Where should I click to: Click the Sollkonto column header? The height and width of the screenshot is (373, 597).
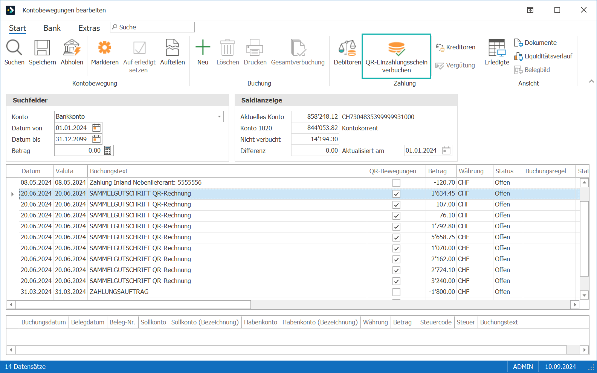pos(153,323)
